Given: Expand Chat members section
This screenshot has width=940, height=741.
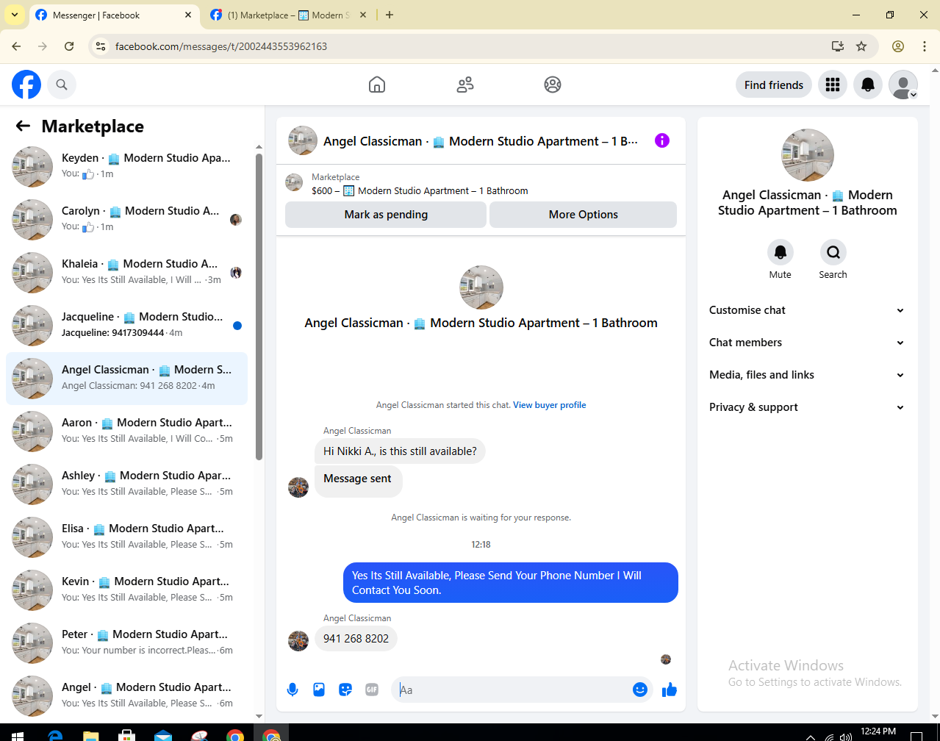Looking at the screenshot, I should pos(806,343).
